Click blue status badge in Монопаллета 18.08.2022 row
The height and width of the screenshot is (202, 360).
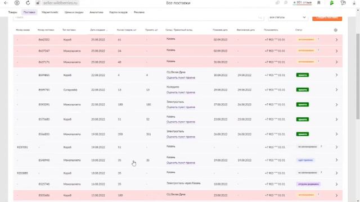pos(305,160)
